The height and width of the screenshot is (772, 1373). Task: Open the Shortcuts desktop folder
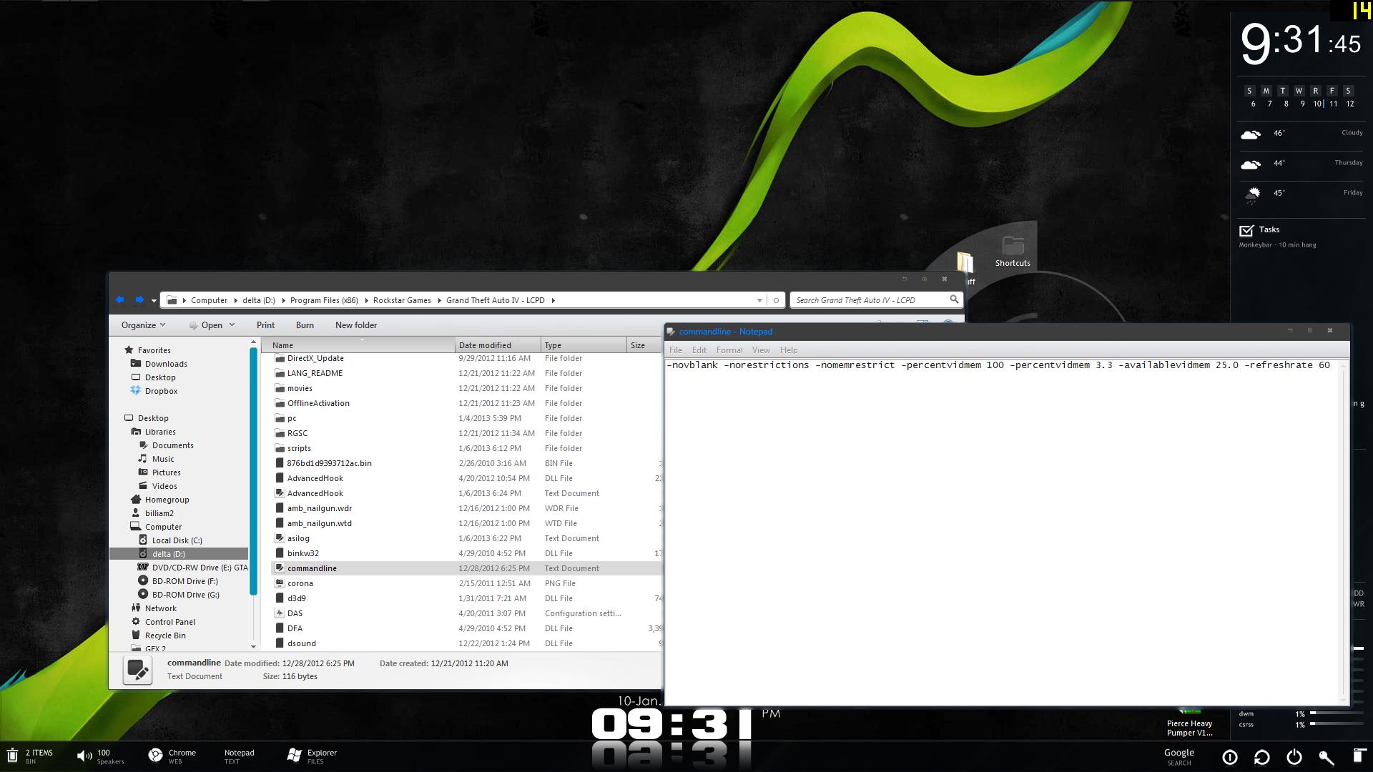[1013, 252]
